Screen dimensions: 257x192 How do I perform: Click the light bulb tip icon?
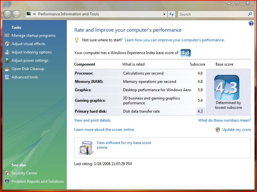76,40
